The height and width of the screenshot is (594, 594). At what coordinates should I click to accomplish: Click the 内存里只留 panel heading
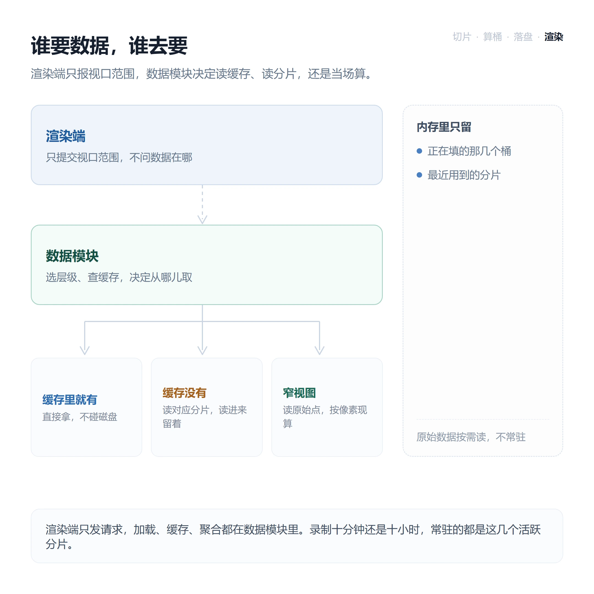(x=444, y=127)
